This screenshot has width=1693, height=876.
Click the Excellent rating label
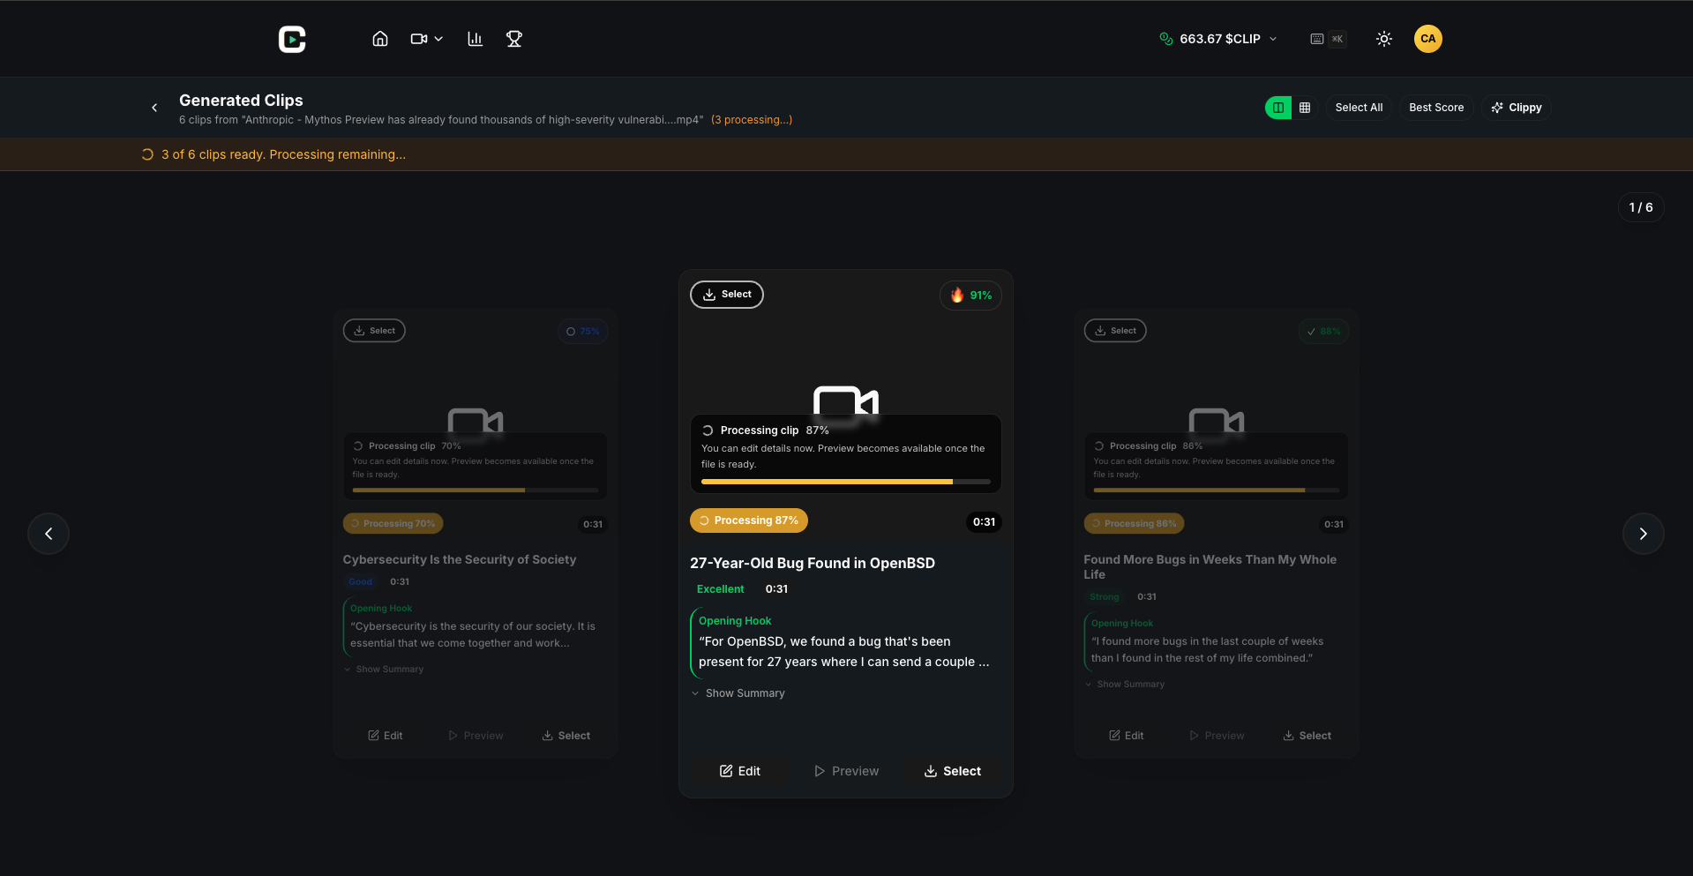tap(721, 589)
